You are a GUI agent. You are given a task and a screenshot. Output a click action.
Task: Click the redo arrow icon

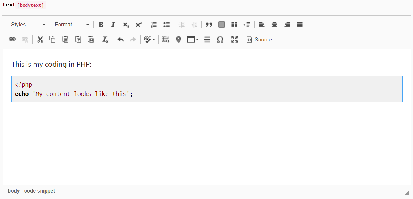[x=133, y=39]
